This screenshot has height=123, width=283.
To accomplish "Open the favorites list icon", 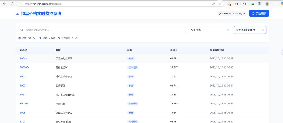I will (245, 4).
